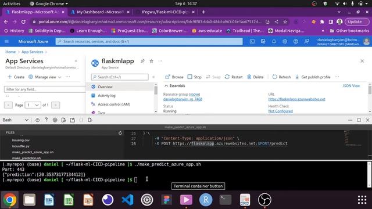Open the Chrome profile avatar

coord(339,21)
